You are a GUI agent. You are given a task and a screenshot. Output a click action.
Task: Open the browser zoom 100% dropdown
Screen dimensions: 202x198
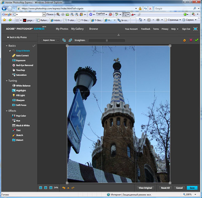[195, 194]
